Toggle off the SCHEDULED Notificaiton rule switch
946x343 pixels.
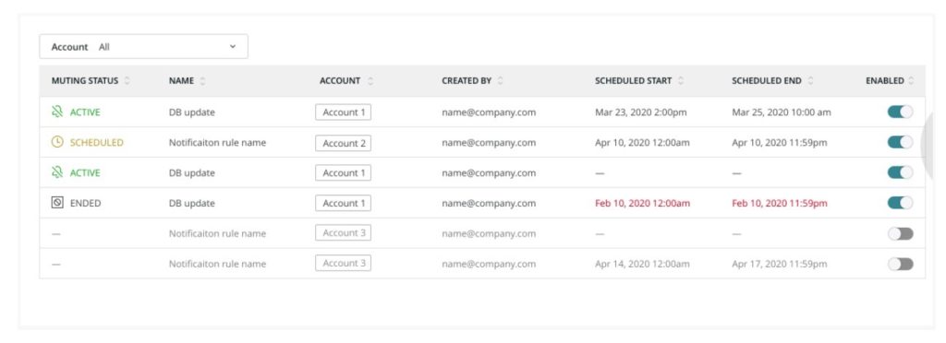pyautogui.click(x=900, y=142)
